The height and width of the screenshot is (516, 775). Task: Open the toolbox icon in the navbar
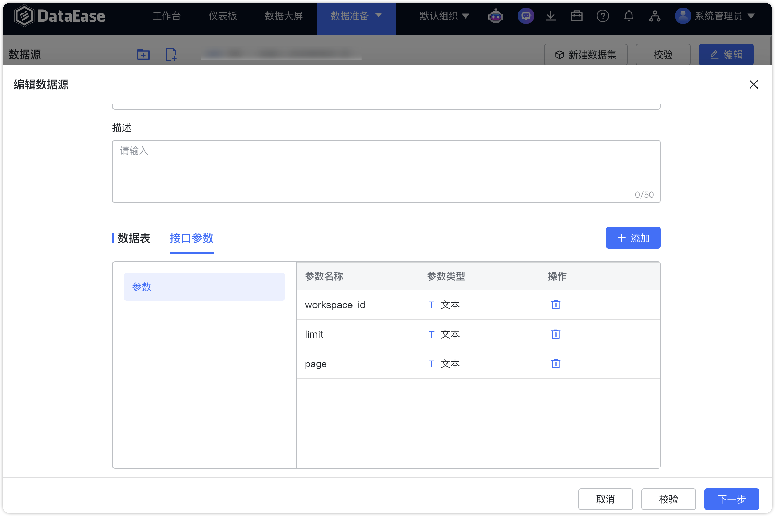coord(577,15)
